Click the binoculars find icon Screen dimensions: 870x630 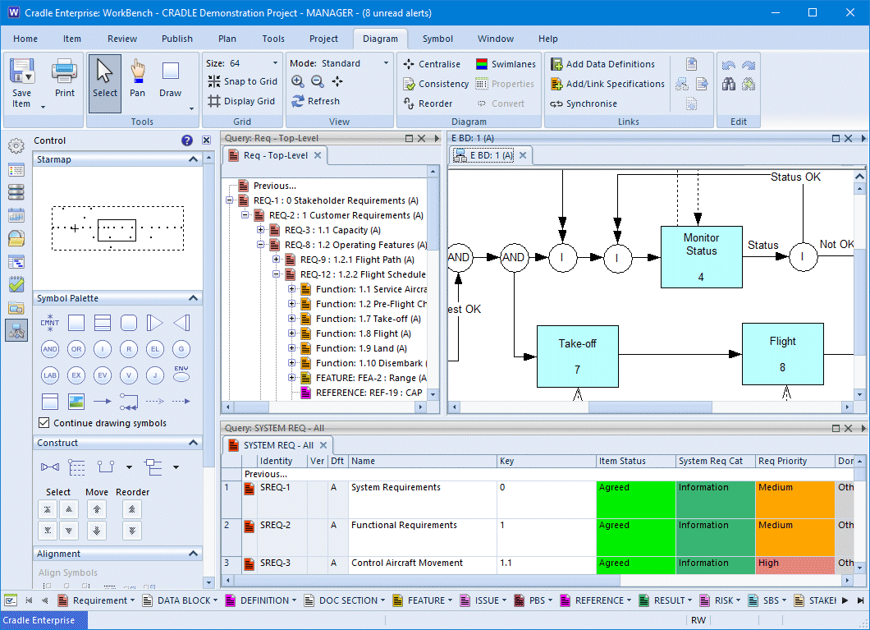(x=729, y=84)
